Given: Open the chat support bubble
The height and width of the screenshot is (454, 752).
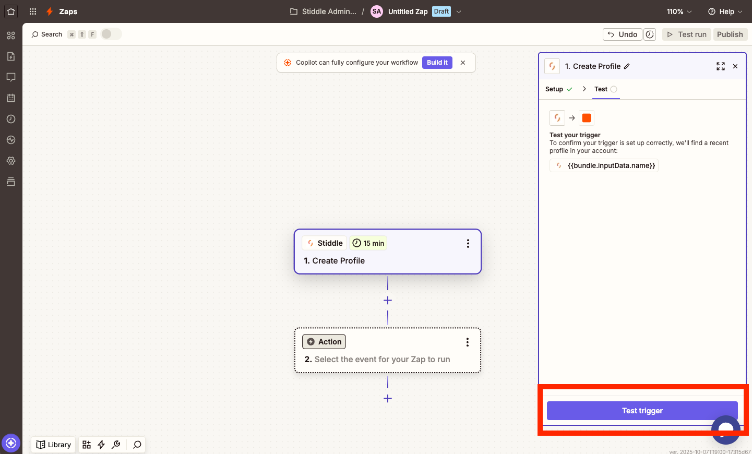Looking at the screenshot, I should pos(725,429).
